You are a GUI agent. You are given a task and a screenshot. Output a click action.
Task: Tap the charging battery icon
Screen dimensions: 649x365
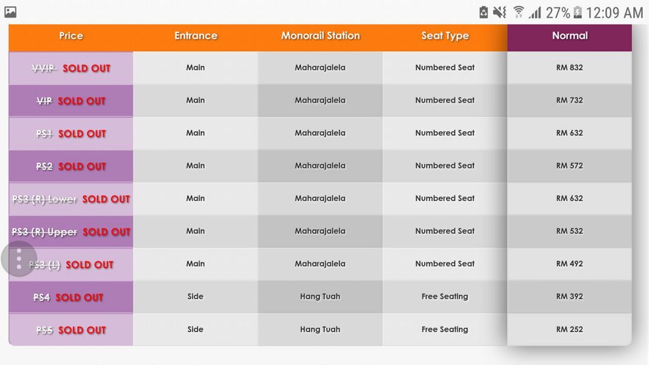(x=577, y=12)
